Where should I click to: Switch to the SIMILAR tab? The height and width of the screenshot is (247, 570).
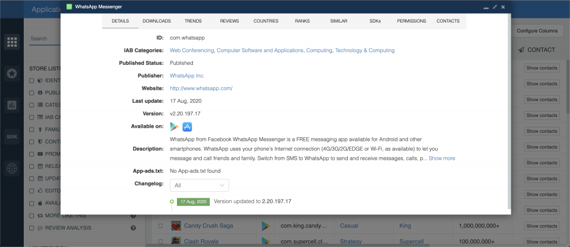(339, 21)
